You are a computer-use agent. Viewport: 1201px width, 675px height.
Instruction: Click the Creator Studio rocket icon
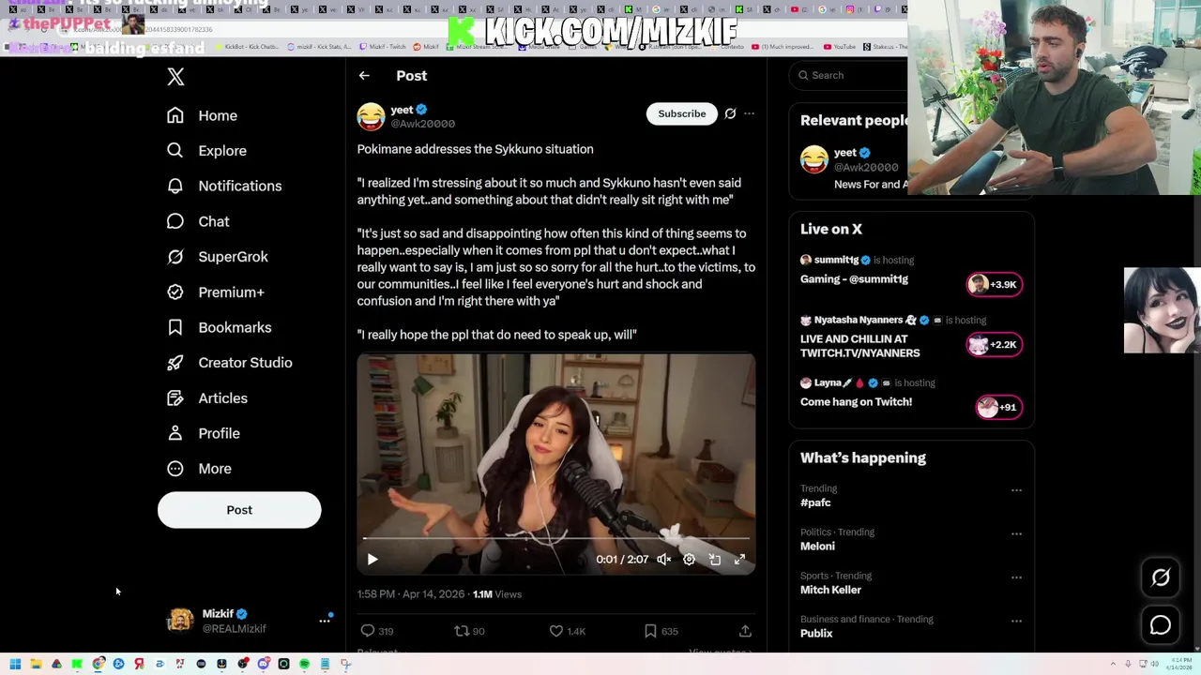(175, 363)
